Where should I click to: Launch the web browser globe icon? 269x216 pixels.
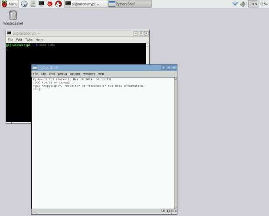click(x=24, y=4)
